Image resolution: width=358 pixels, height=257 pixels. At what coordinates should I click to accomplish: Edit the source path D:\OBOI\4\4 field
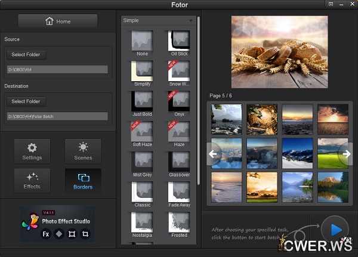click(x=57, y=70)
